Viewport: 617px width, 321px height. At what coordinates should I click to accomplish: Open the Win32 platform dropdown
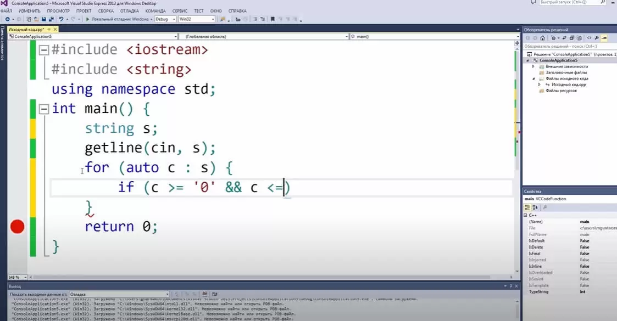(197, 19)
